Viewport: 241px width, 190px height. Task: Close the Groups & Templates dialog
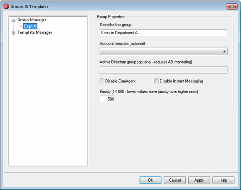coord(232,6)
